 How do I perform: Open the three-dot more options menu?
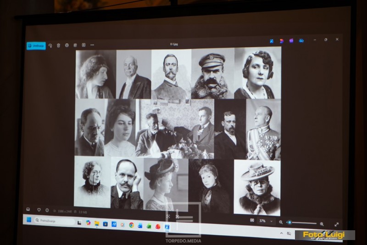tap(92, 45)
